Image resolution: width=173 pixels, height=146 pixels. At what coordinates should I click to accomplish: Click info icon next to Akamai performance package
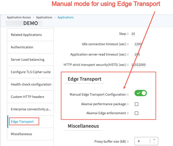click(128, 104)
